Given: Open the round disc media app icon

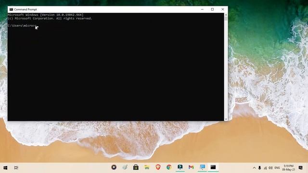Looking at the screenshot, I should [114, 167].
